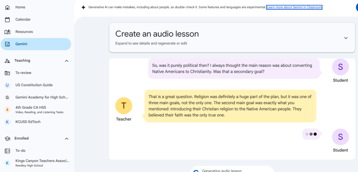Click the Home icon in sidebar
Screen dimensions: 358x172
(7, 7)
